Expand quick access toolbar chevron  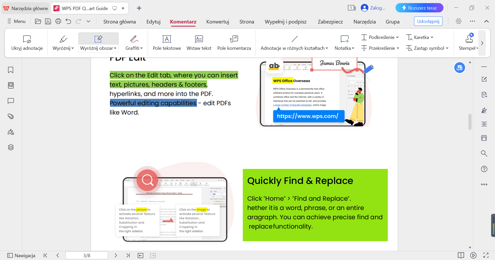(x=88, y=21)
